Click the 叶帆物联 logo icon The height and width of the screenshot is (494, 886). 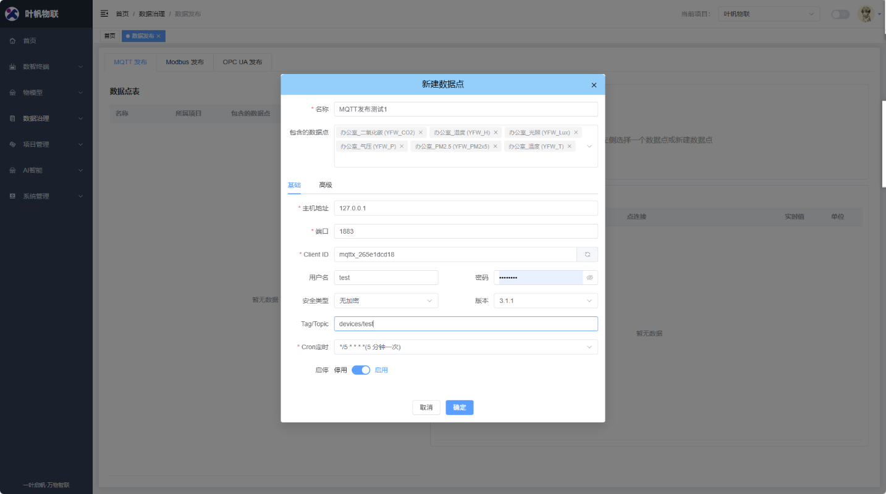coord(12,13)
